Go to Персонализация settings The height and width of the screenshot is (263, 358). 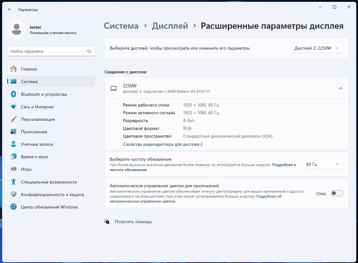[51, 119]
